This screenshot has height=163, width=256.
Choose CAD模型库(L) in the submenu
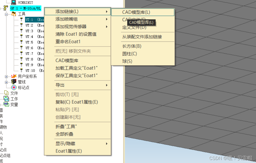(x=143, y=12)
